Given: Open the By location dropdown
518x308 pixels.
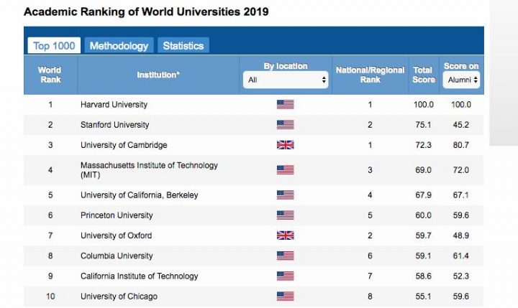Looking at the screenshot, I should pos(286,80).
